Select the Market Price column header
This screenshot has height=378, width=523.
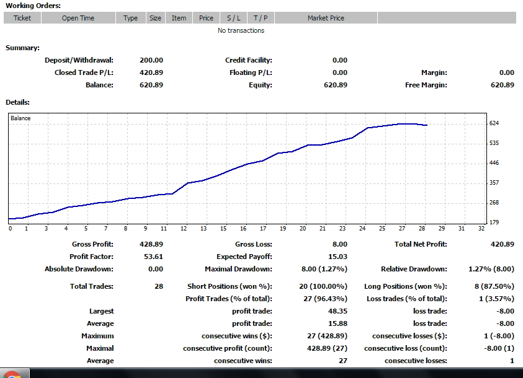[x=326, y=18]
